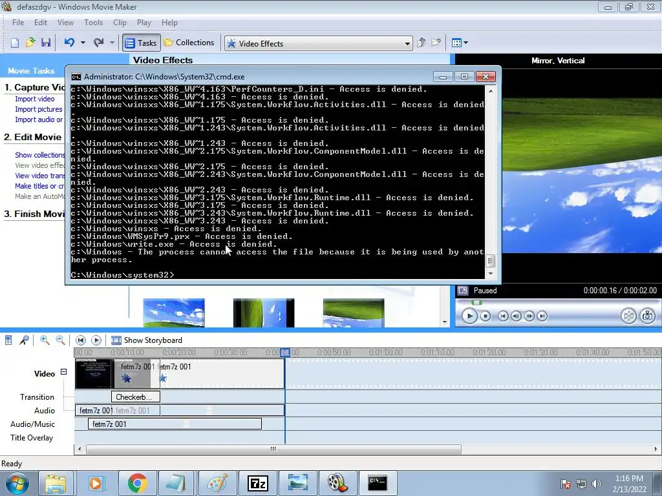Open the Edit menu

(41, 23)
